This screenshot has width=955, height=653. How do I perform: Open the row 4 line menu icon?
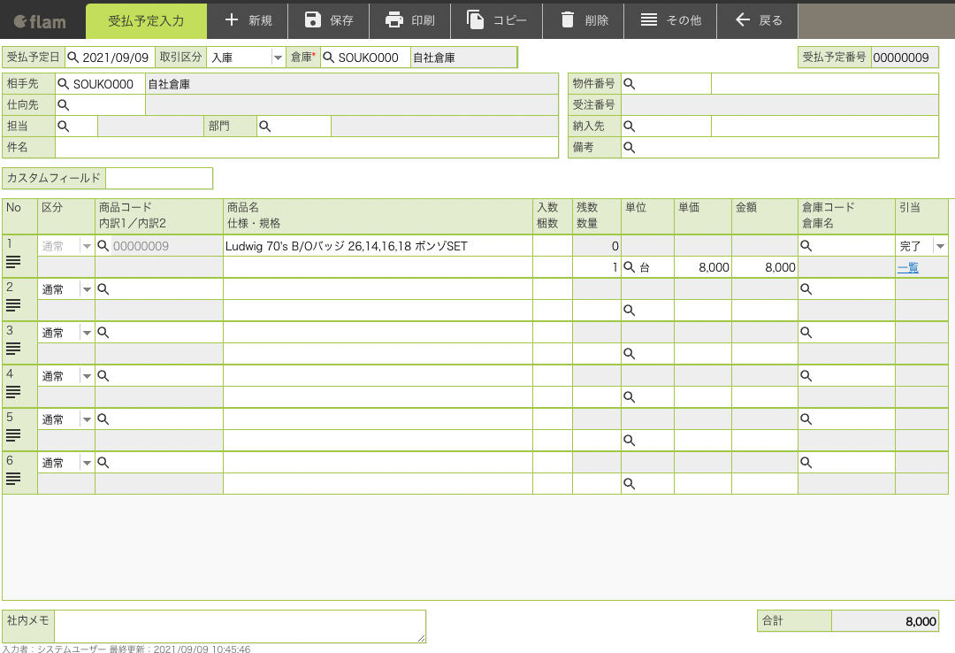12,392
